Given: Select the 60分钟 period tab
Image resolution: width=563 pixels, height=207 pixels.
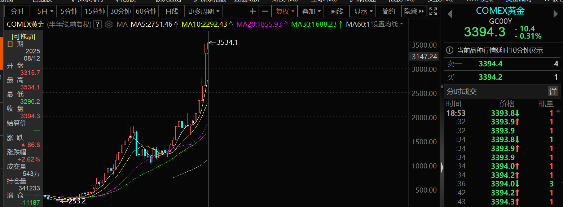Looking at the screenshot, I should click(146, 12).
